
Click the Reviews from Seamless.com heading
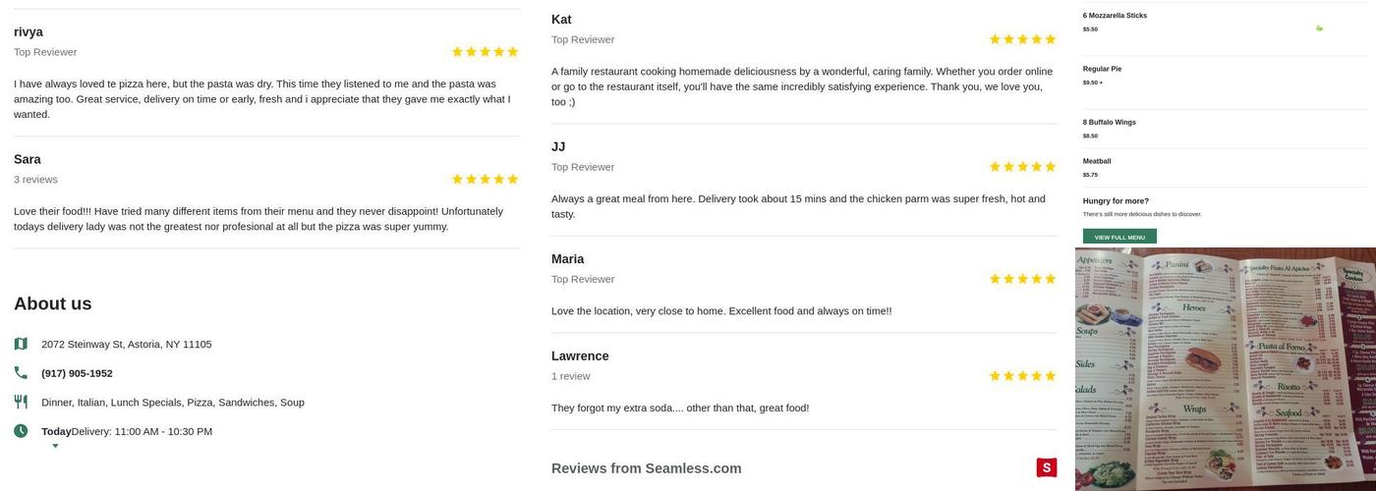coord(646,468)
